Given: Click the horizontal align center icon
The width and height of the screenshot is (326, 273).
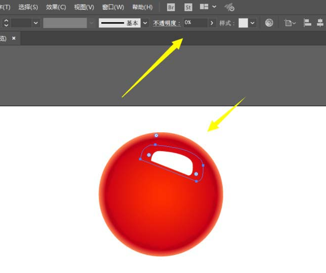Looking at the screenshot, I should coord(320,23).
